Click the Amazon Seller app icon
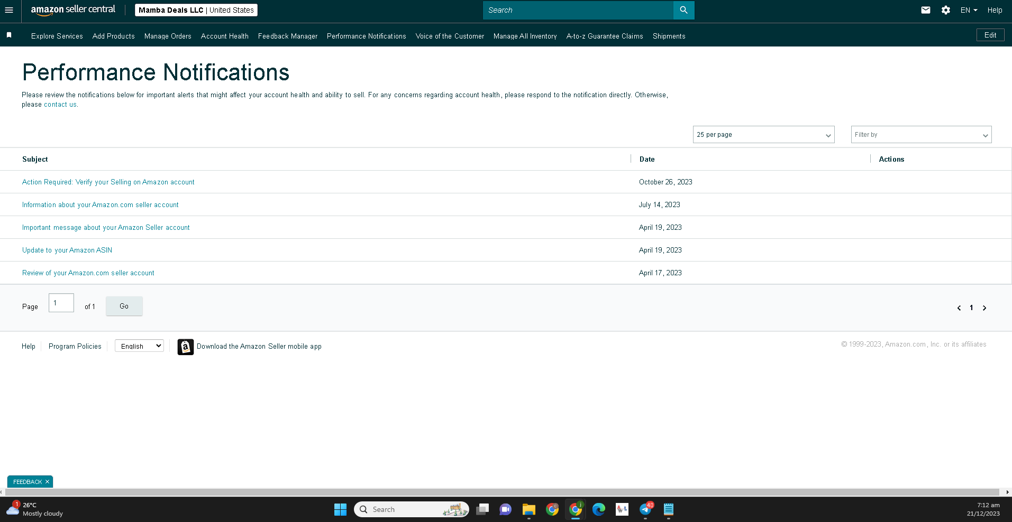The width and height of the screenshot is (1012, 522). 185,347
